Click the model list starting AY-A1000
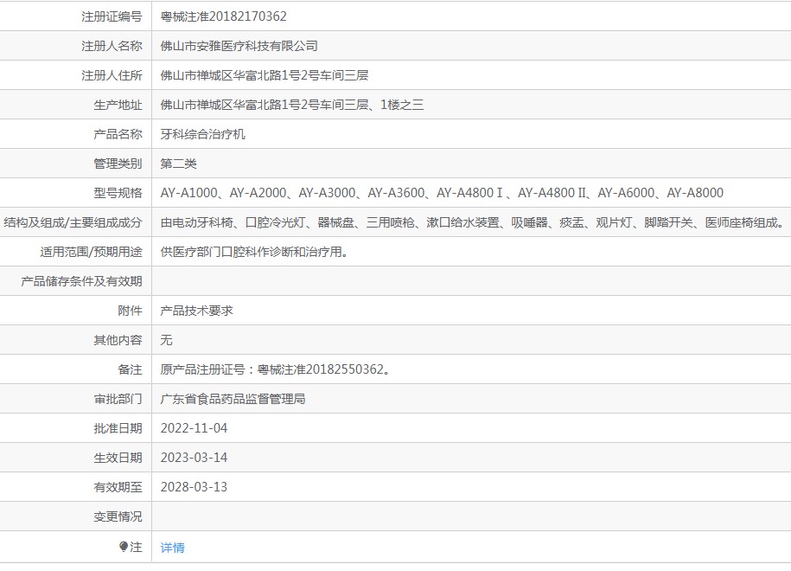The height and width of the screenshot is (571, 791). [442, 193]
